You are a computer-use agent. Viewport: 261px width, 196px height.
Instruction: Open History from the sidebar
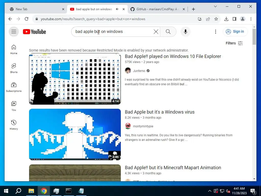click(x=14, y=125)
